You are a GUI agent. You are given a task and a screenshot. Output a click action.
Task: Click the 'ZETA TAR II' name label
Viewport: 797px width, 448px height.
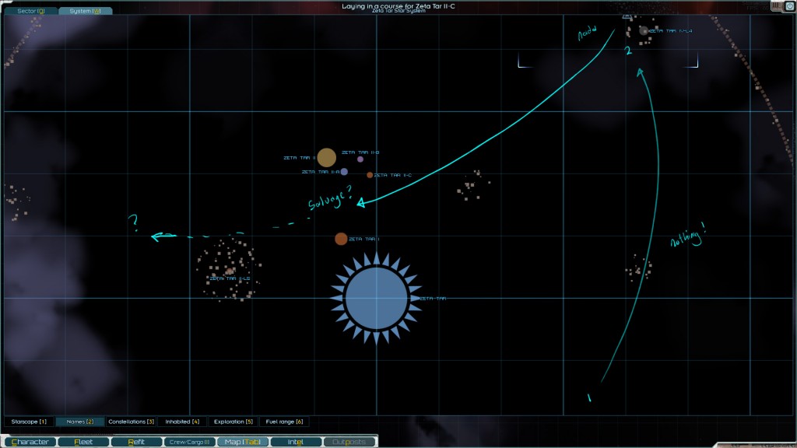[x=300, y=158]
